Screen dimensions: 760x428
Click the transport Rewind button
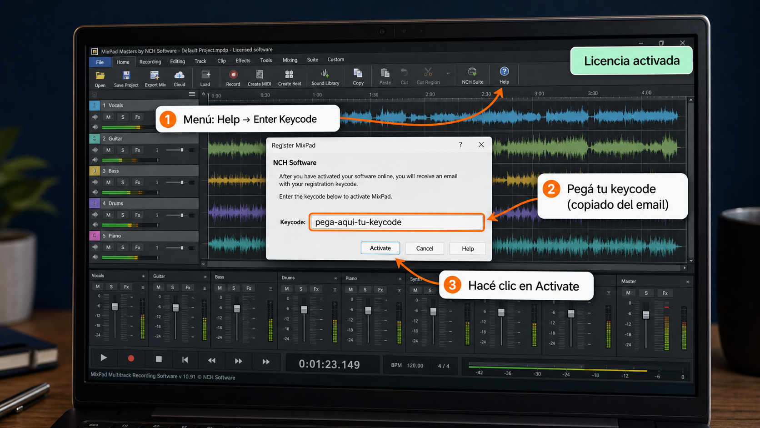point(212,360)
